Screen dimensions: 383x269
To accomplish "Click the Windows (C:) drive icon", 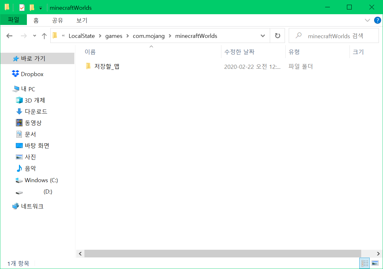I will [19, 180].
